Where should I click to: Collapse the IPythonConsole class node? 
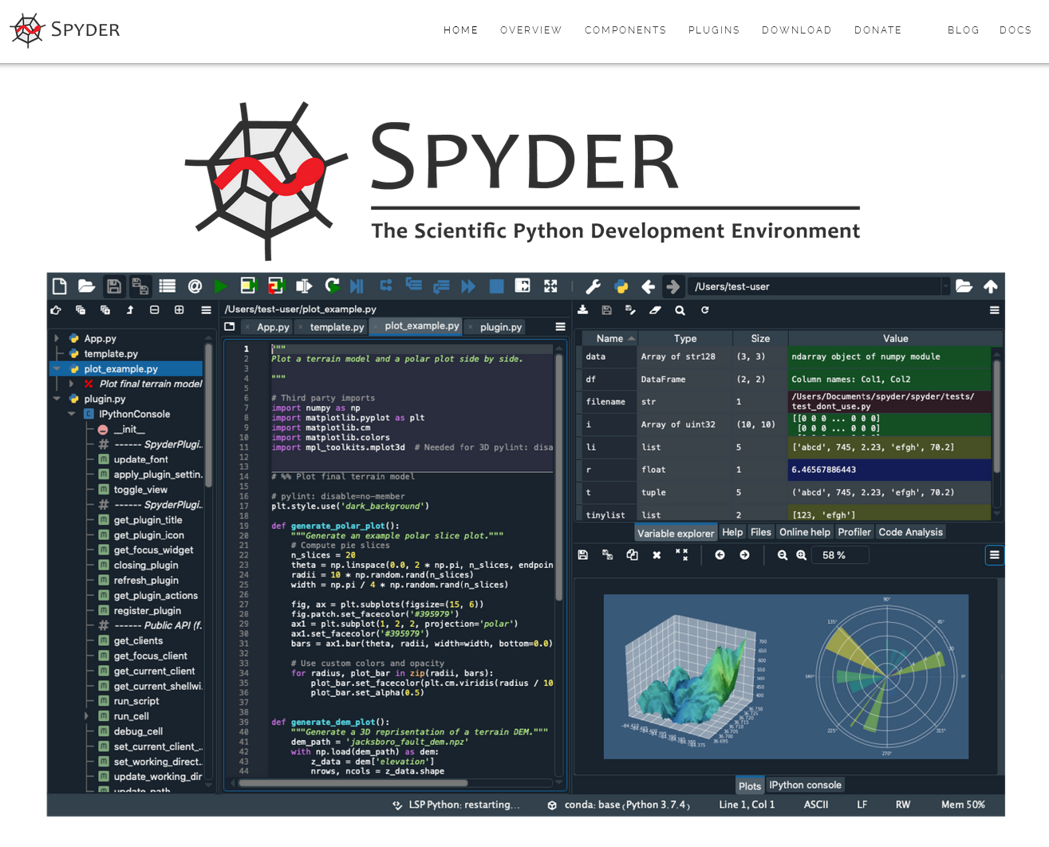(x=72, y=414)
